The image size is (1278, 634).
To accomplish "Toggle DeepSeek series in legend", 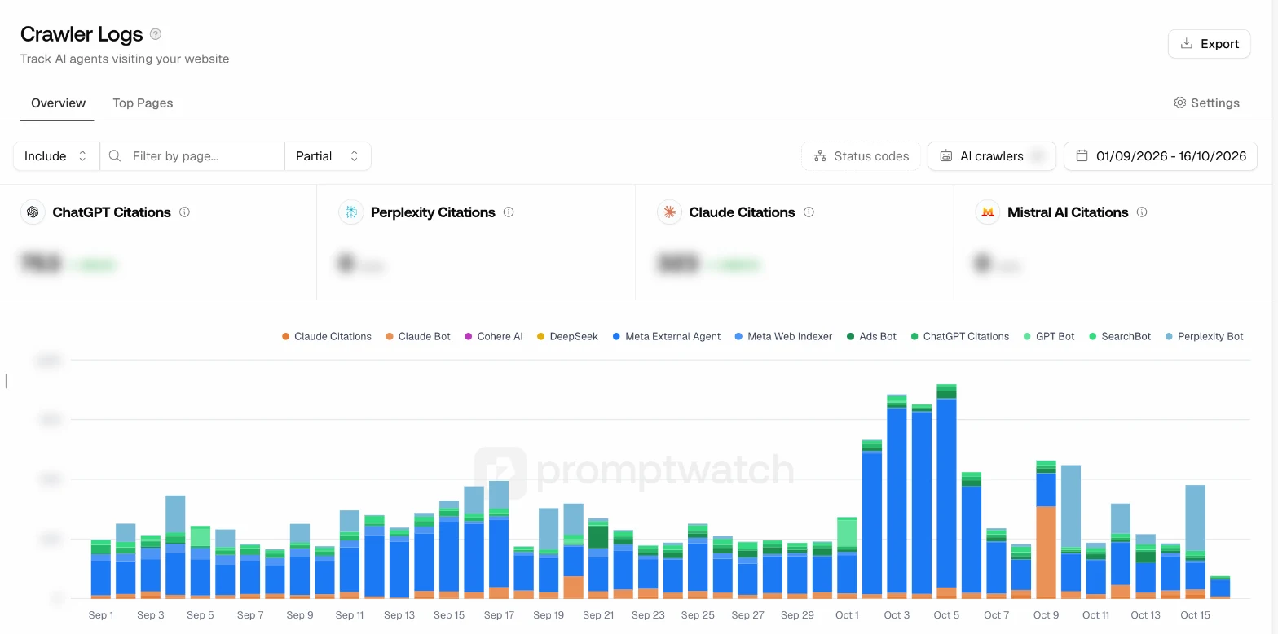I will coord(567,336).
